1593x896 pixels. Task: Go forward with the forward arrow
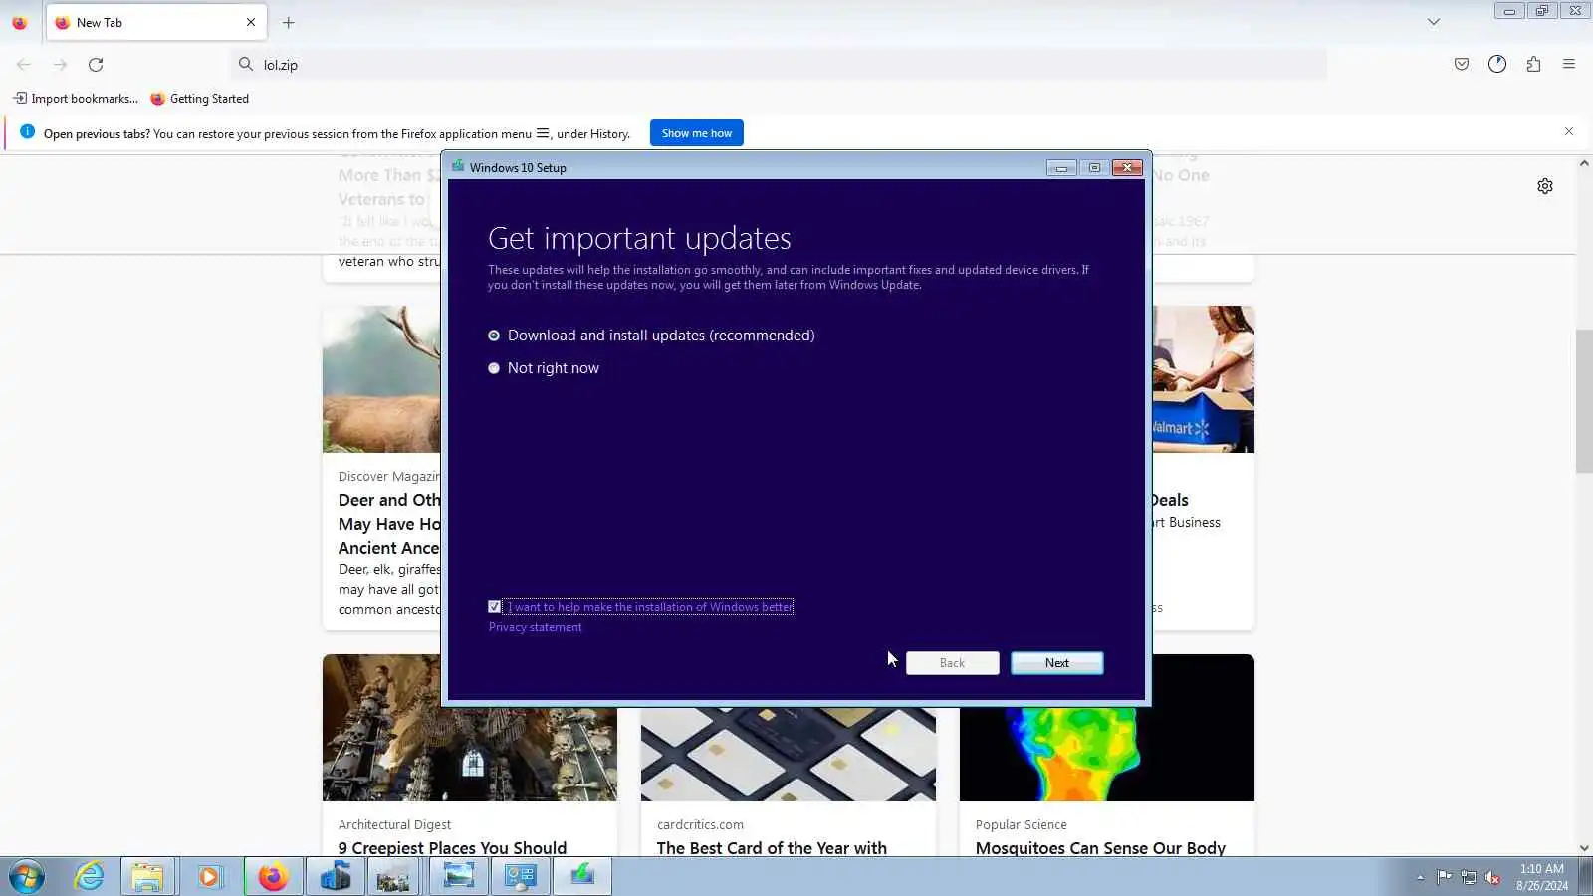[x=60, y=65]
